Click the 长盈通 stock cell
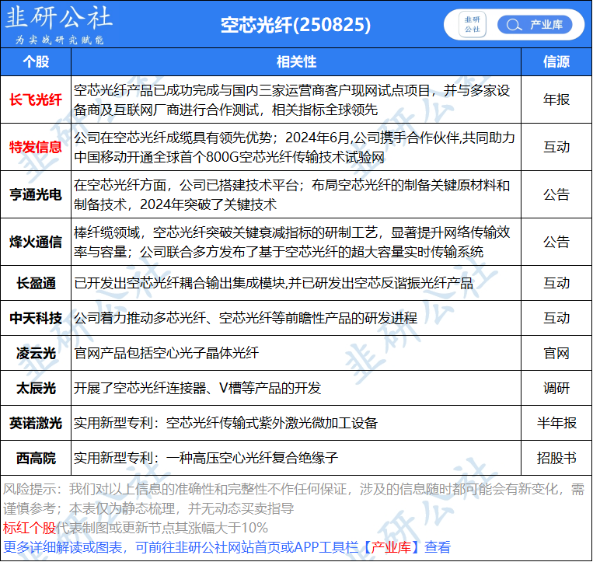The width and height of the screenshot is (593, 562). point(36,283)
